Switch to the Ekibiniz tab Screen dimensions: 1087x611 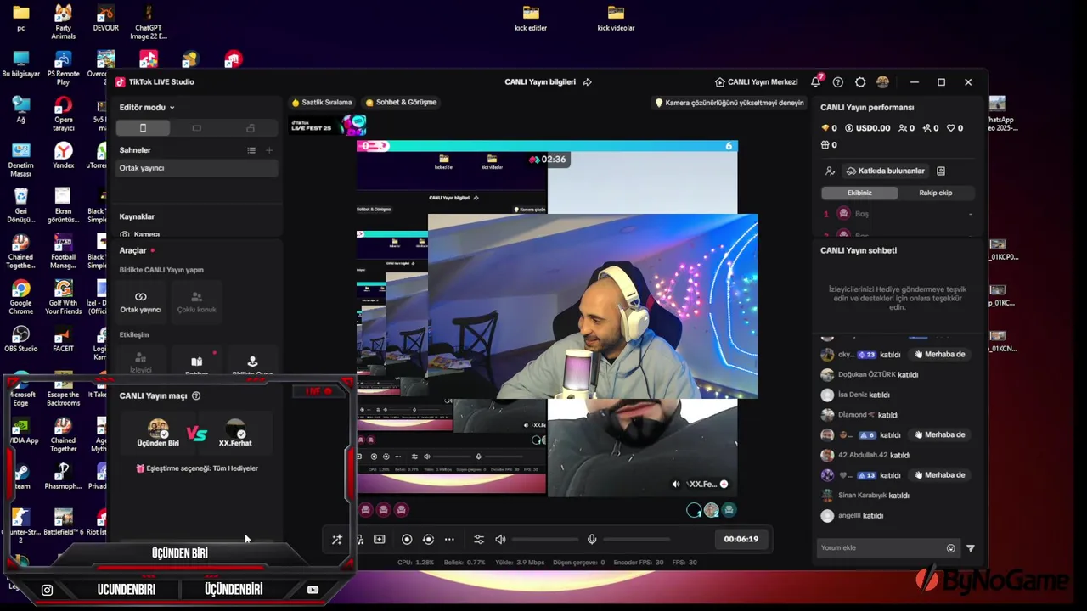(x=859, y=193)
